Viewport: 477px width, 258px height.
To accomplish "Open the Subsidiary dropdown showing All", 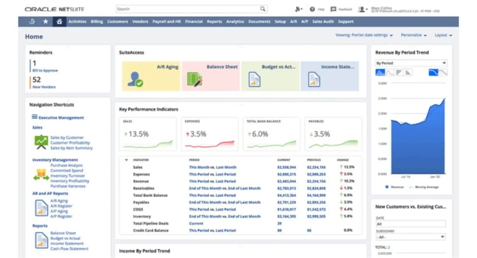I will [411, 237].
